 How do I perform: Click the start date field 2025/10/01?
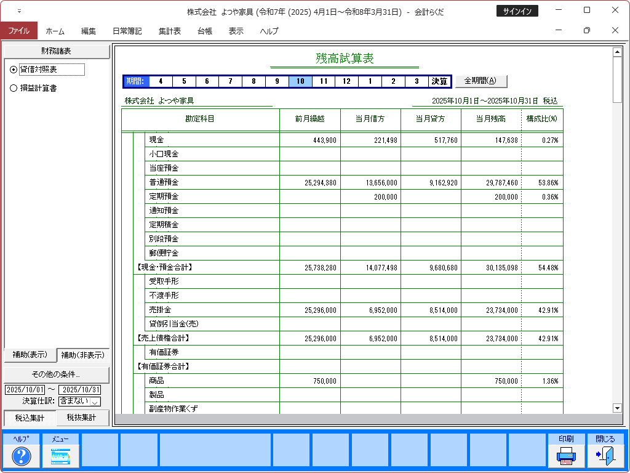(x=25, y=390)
